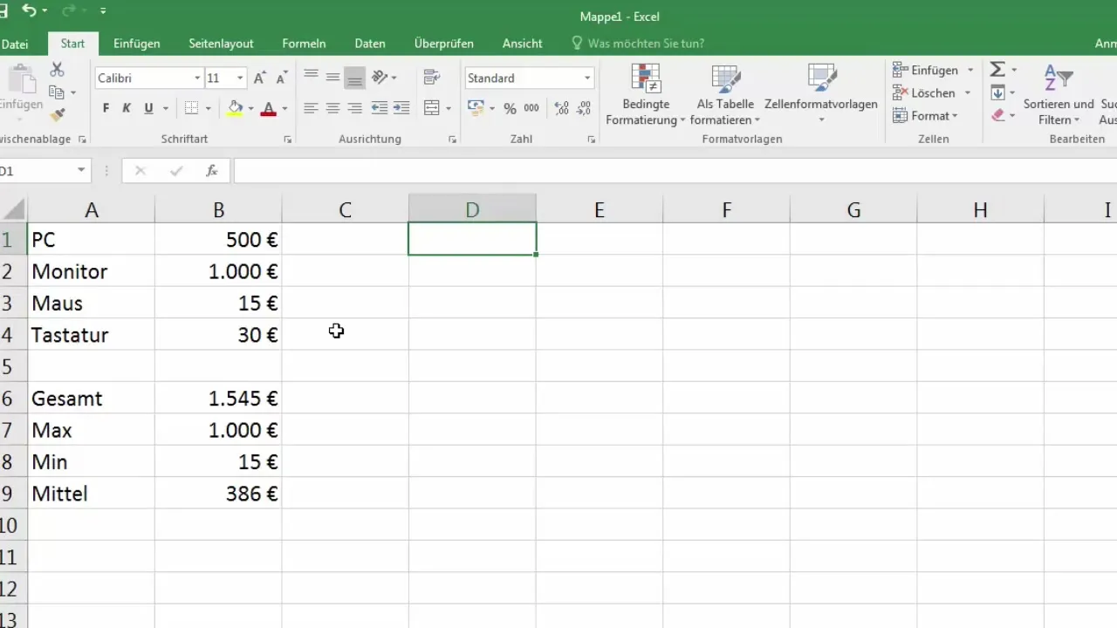The width and height of the screenshot is (1117, 628).
Task: Click the select-all corner triangle
Action: pos(13,209)
